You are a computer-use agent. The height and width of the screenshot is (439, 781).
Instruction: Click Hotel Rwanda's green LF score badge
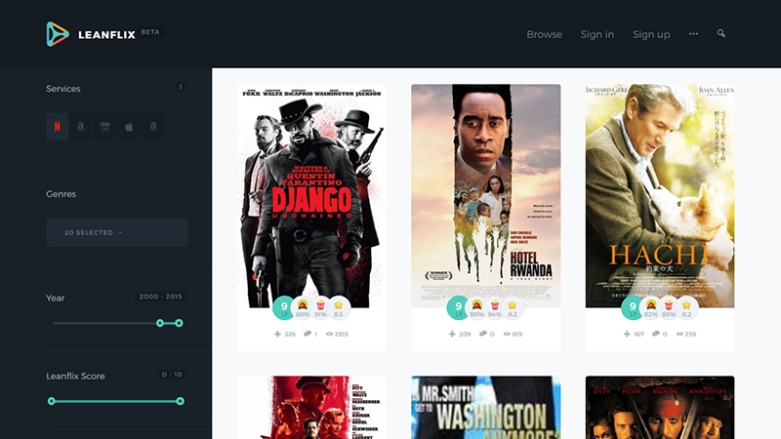[458, 307]
